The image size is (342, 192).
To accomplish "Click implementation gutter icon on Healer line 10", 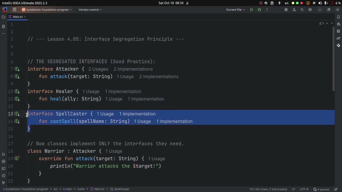I will (x=17, y=91).
